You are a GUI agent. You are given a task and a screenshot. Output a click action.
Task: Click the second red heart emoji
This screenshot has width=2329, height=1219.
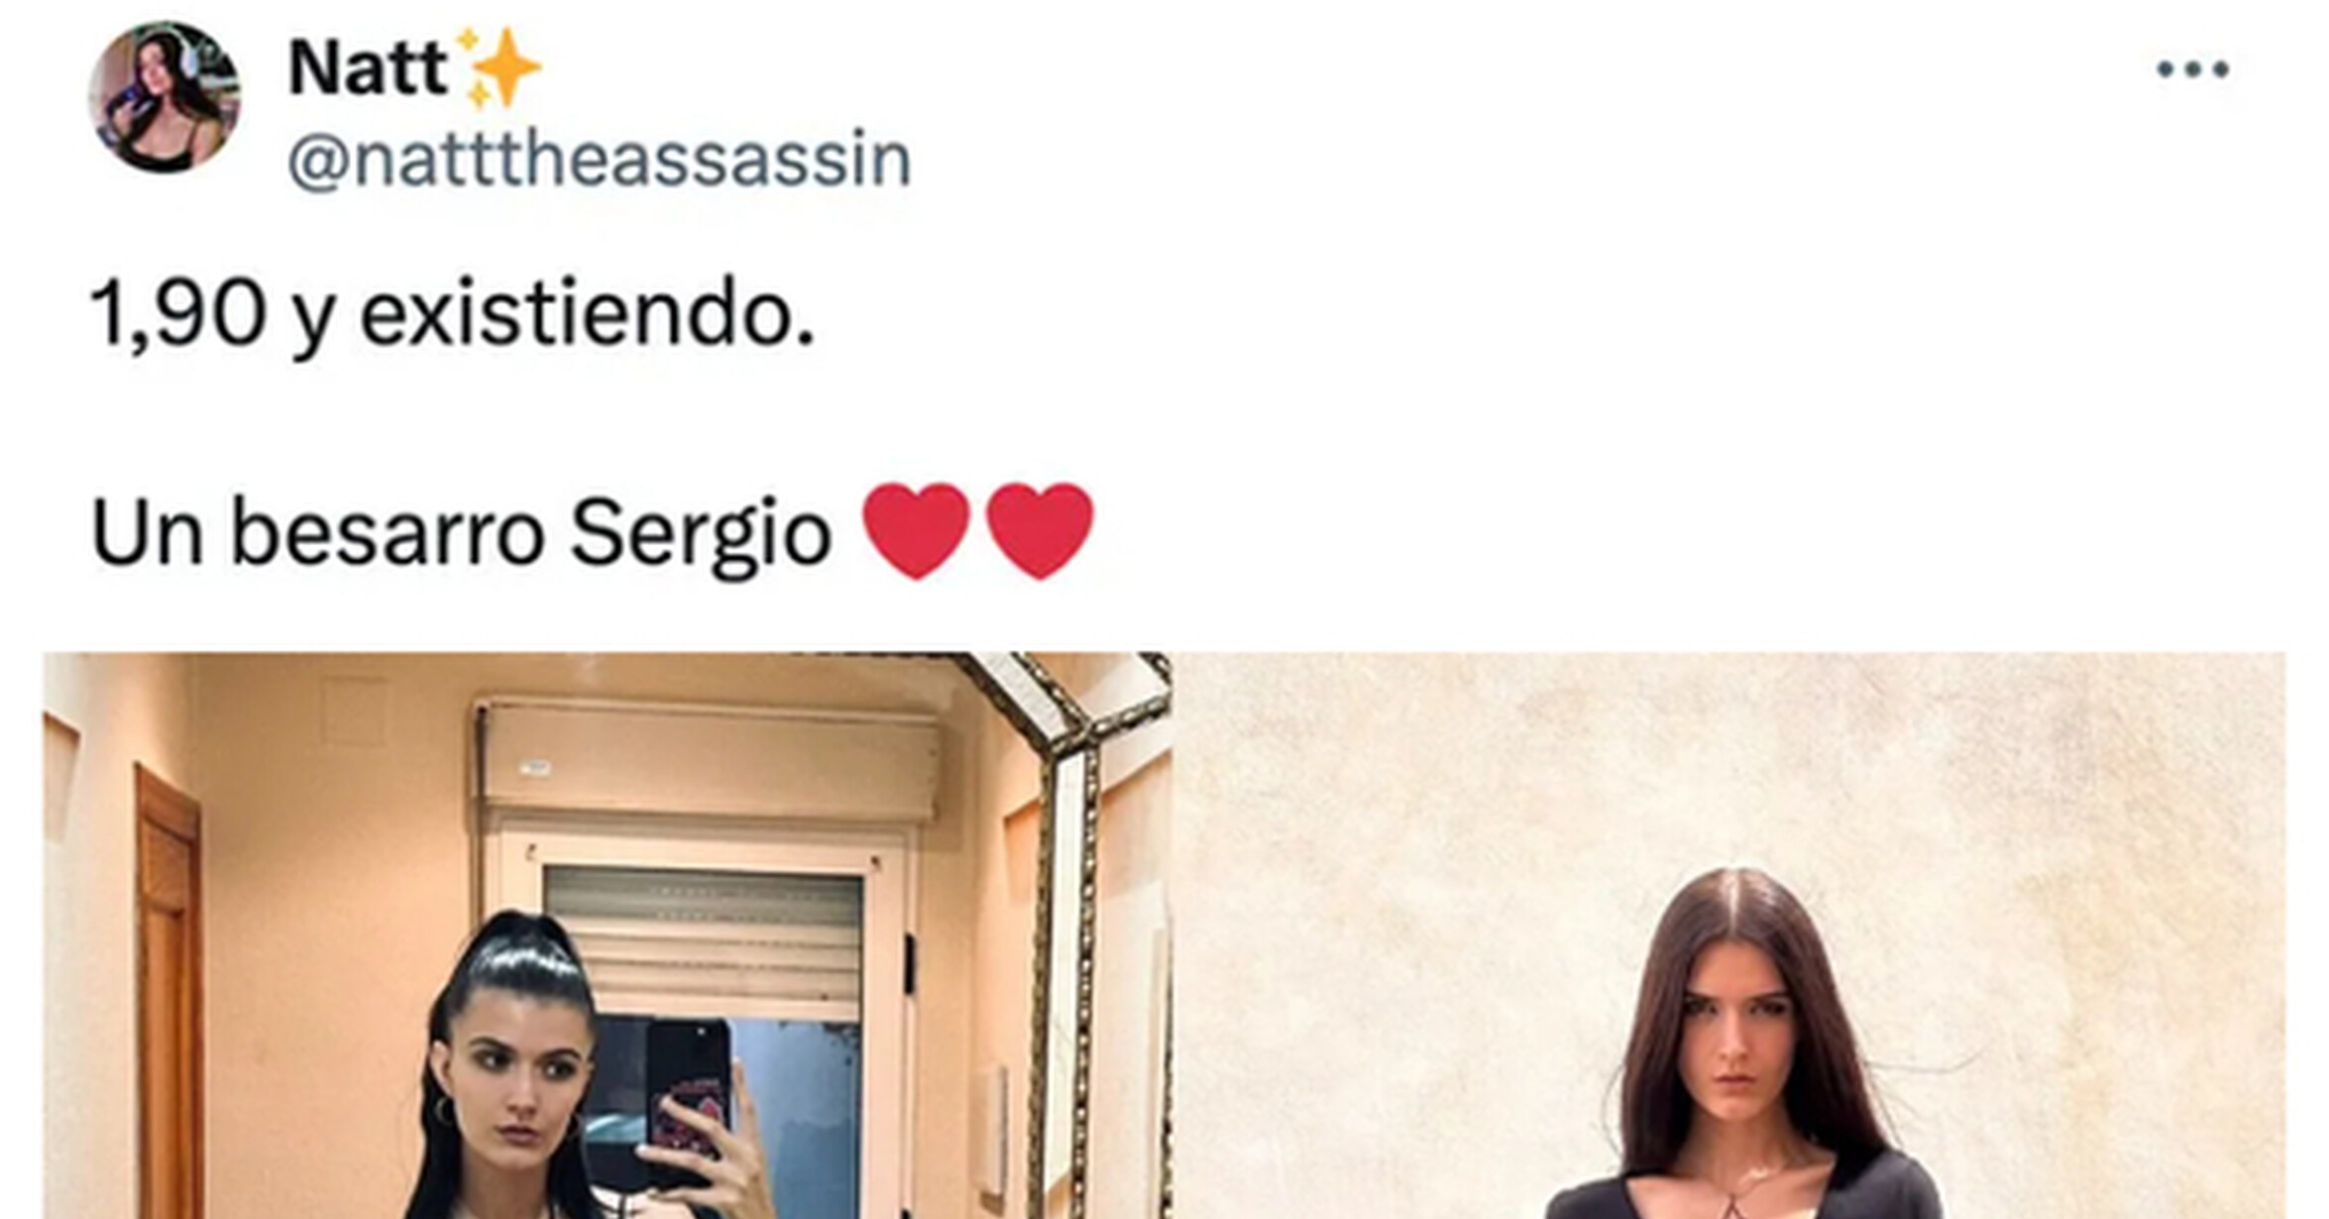1040,530
